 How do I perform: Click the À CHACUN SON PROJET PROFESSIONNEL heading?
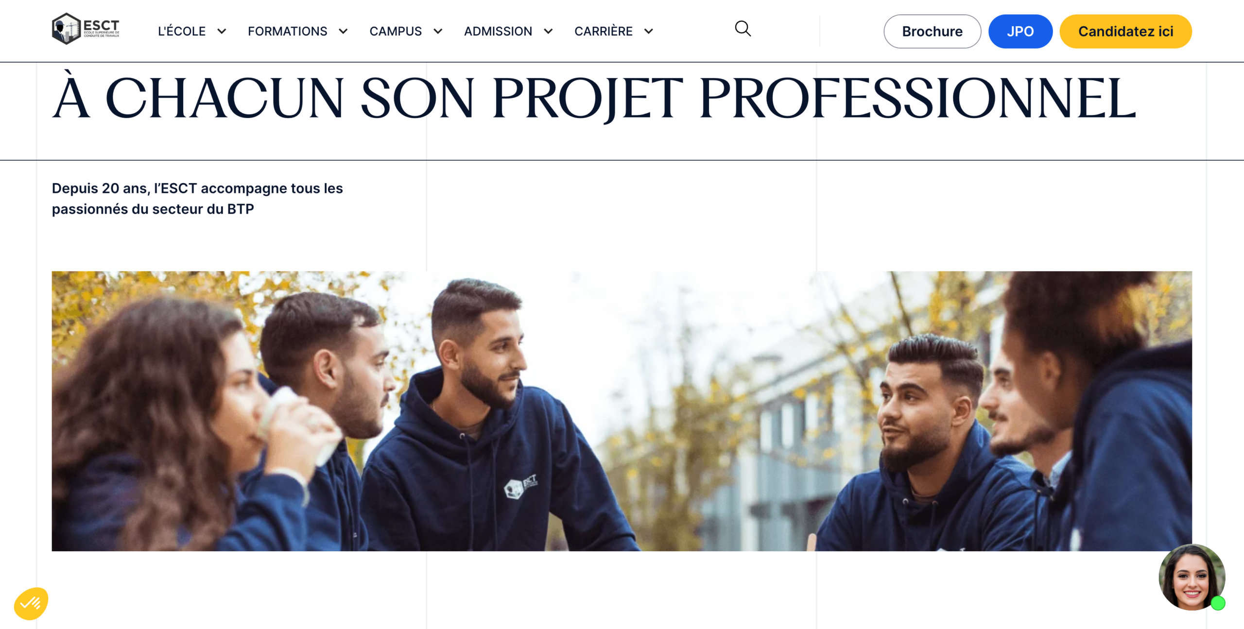point(594,99)
